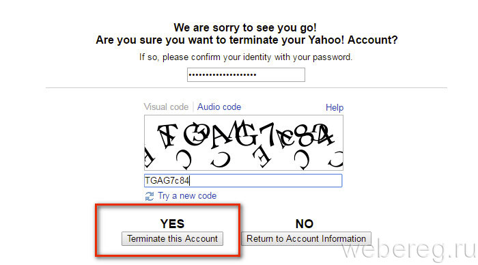Image resolution: width=478 pixels, height=265 pixels.
Task: Click the Try a new code link
Action: click(x=187, y=196)
